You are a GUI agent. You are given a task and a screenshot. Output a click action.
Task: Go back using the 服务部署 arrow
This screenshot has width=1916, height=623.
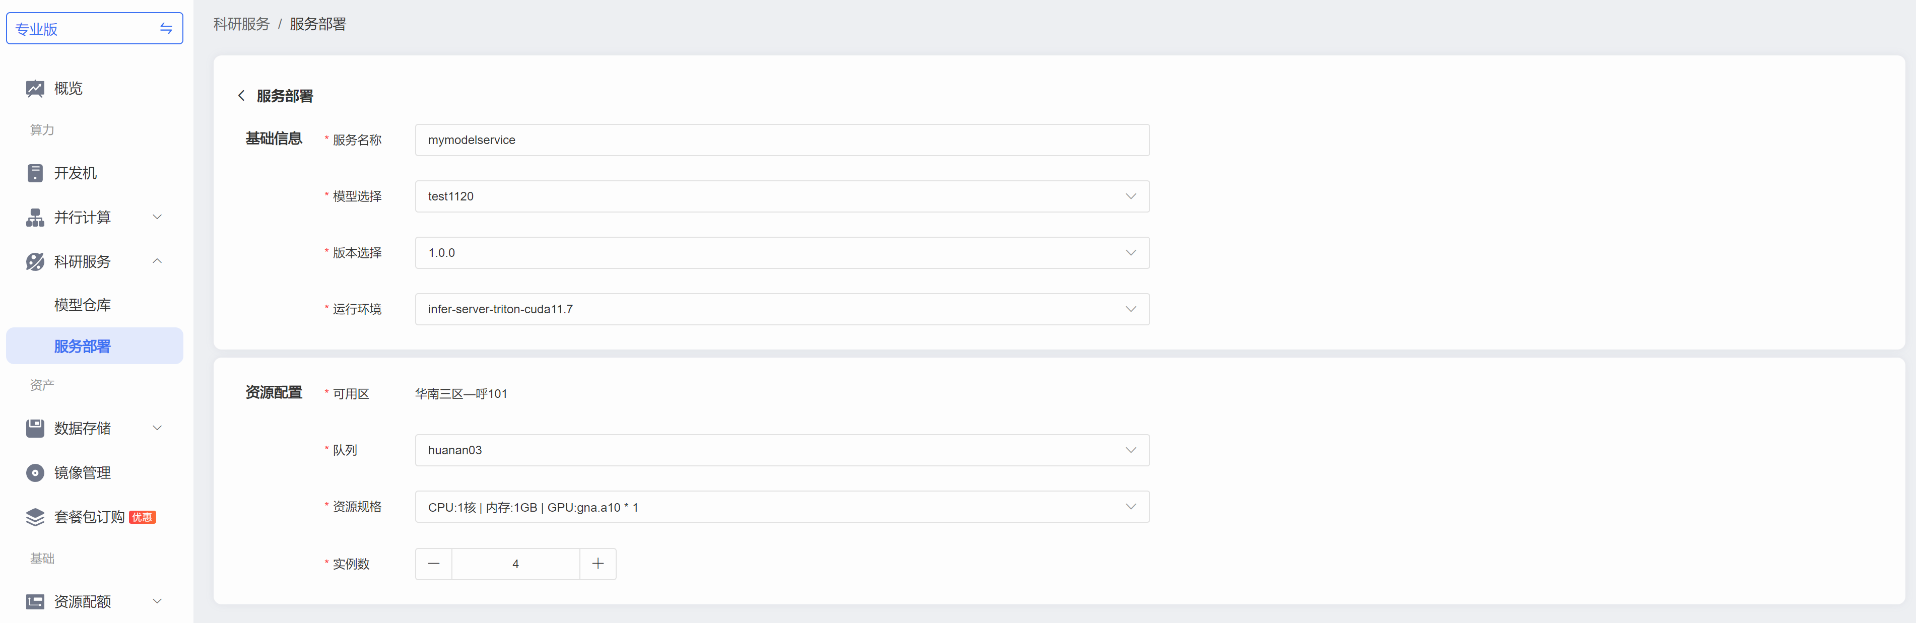pyautogui.click(x=241, y=96)
